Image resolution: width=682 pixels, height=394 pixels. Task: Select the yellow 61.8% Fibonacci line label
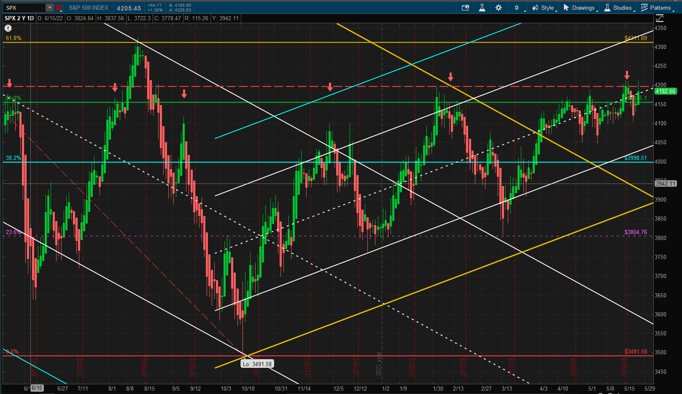(13, 38)
